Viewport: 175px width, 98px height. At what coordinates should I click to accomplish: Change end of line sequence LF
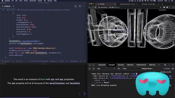(67, 61)
